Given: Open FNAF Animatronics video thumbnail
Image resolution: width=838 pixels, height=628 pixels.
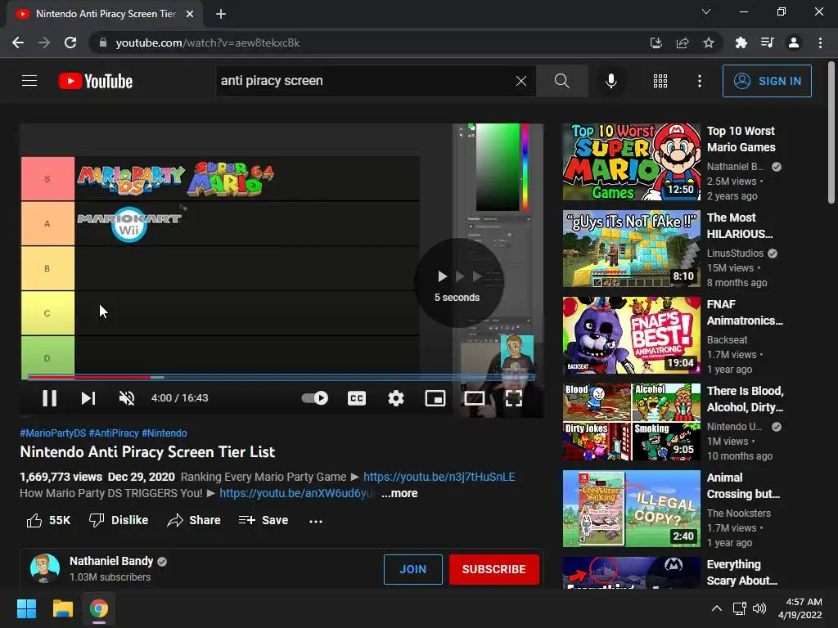Looking at the screenshot, I should [x=631, y=335].
